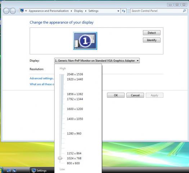This screenshot has width=189, height=173.
Task: Go to Display breadcrumb item
Action: click(x=78, y=11)
